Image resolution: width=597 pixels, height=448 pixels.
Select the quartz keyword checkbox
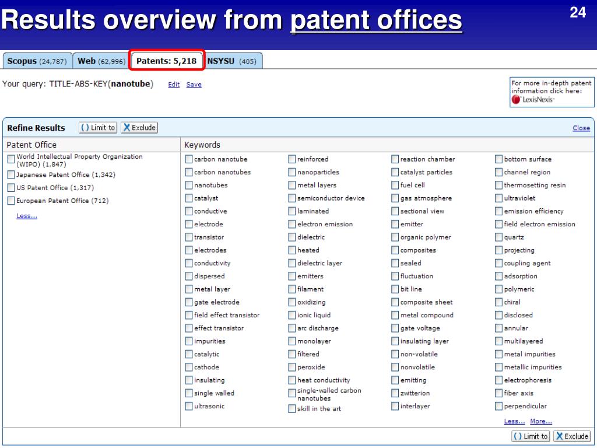(x=499, y=237)
